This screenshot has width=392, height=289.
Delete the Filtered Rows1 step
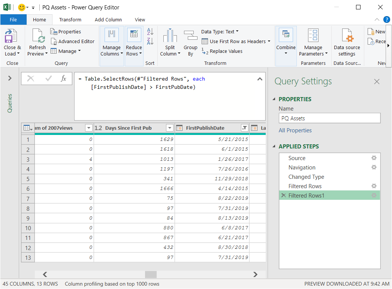coord(283,195)
